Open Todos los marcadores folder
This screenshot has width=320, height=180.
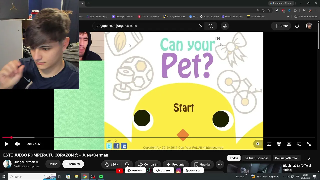pyautogui.click(x=306, y=17)
